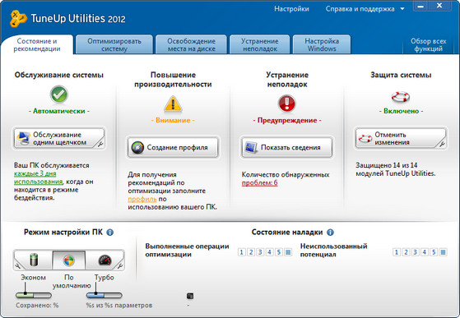Select page 3 of Выполненные операции оптимизации
Image resolution: width=460 pixels, height=318 pixels.
(260, 252)
